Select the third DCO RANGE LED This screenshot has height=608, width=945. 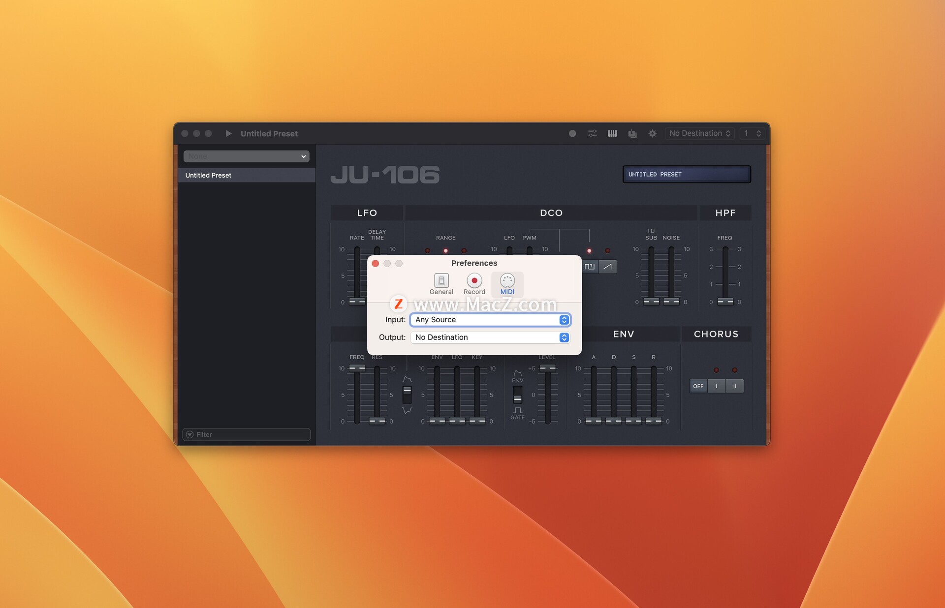coord(464,251)
